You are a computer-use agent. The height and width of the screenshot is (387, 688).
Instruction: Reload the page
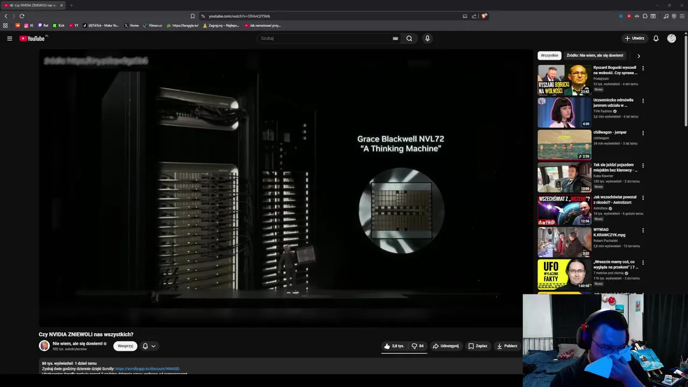point(22,16)
